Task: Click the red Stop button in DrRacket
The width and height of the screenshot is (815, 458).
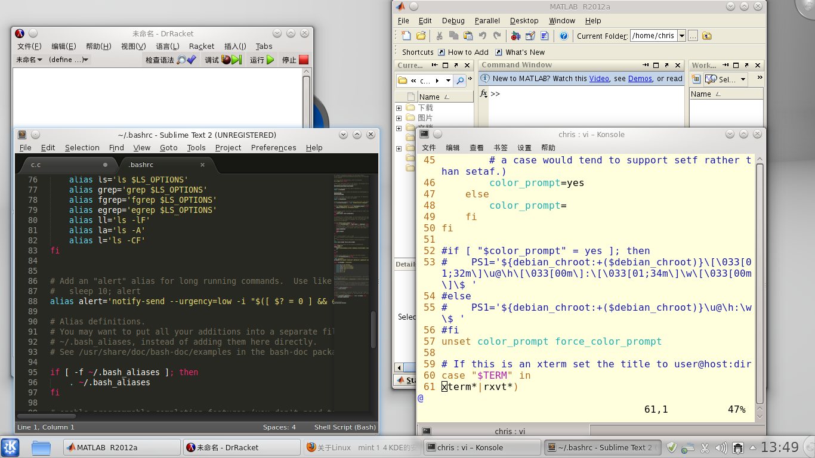Action: [x=295, y=60]
